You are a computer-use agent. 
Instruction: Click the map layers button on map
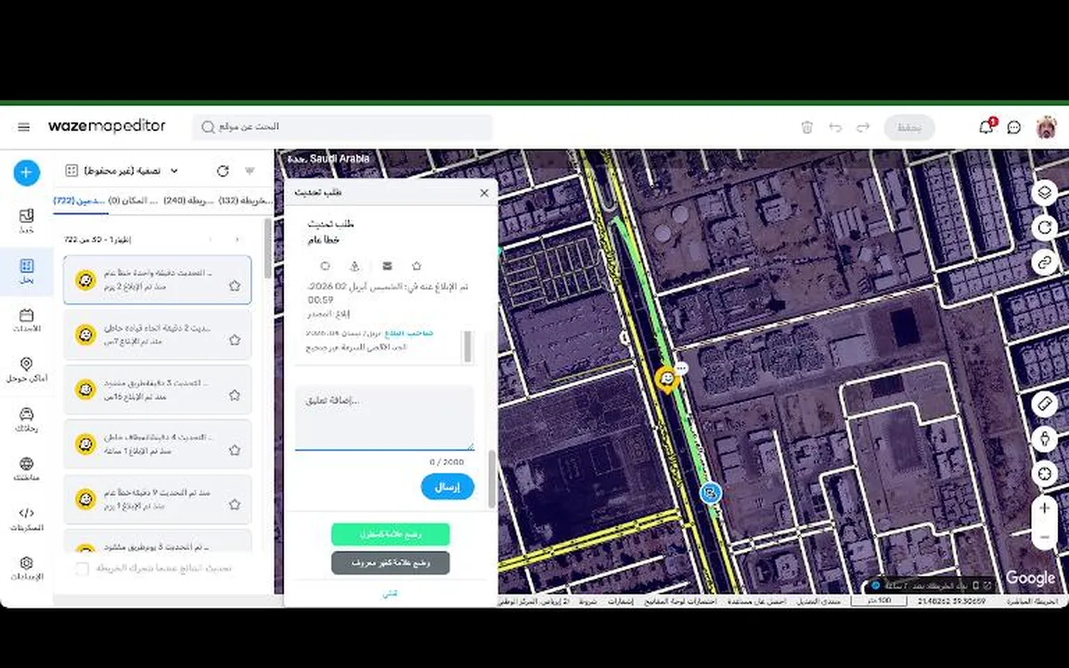click(x=1045, y=193)
